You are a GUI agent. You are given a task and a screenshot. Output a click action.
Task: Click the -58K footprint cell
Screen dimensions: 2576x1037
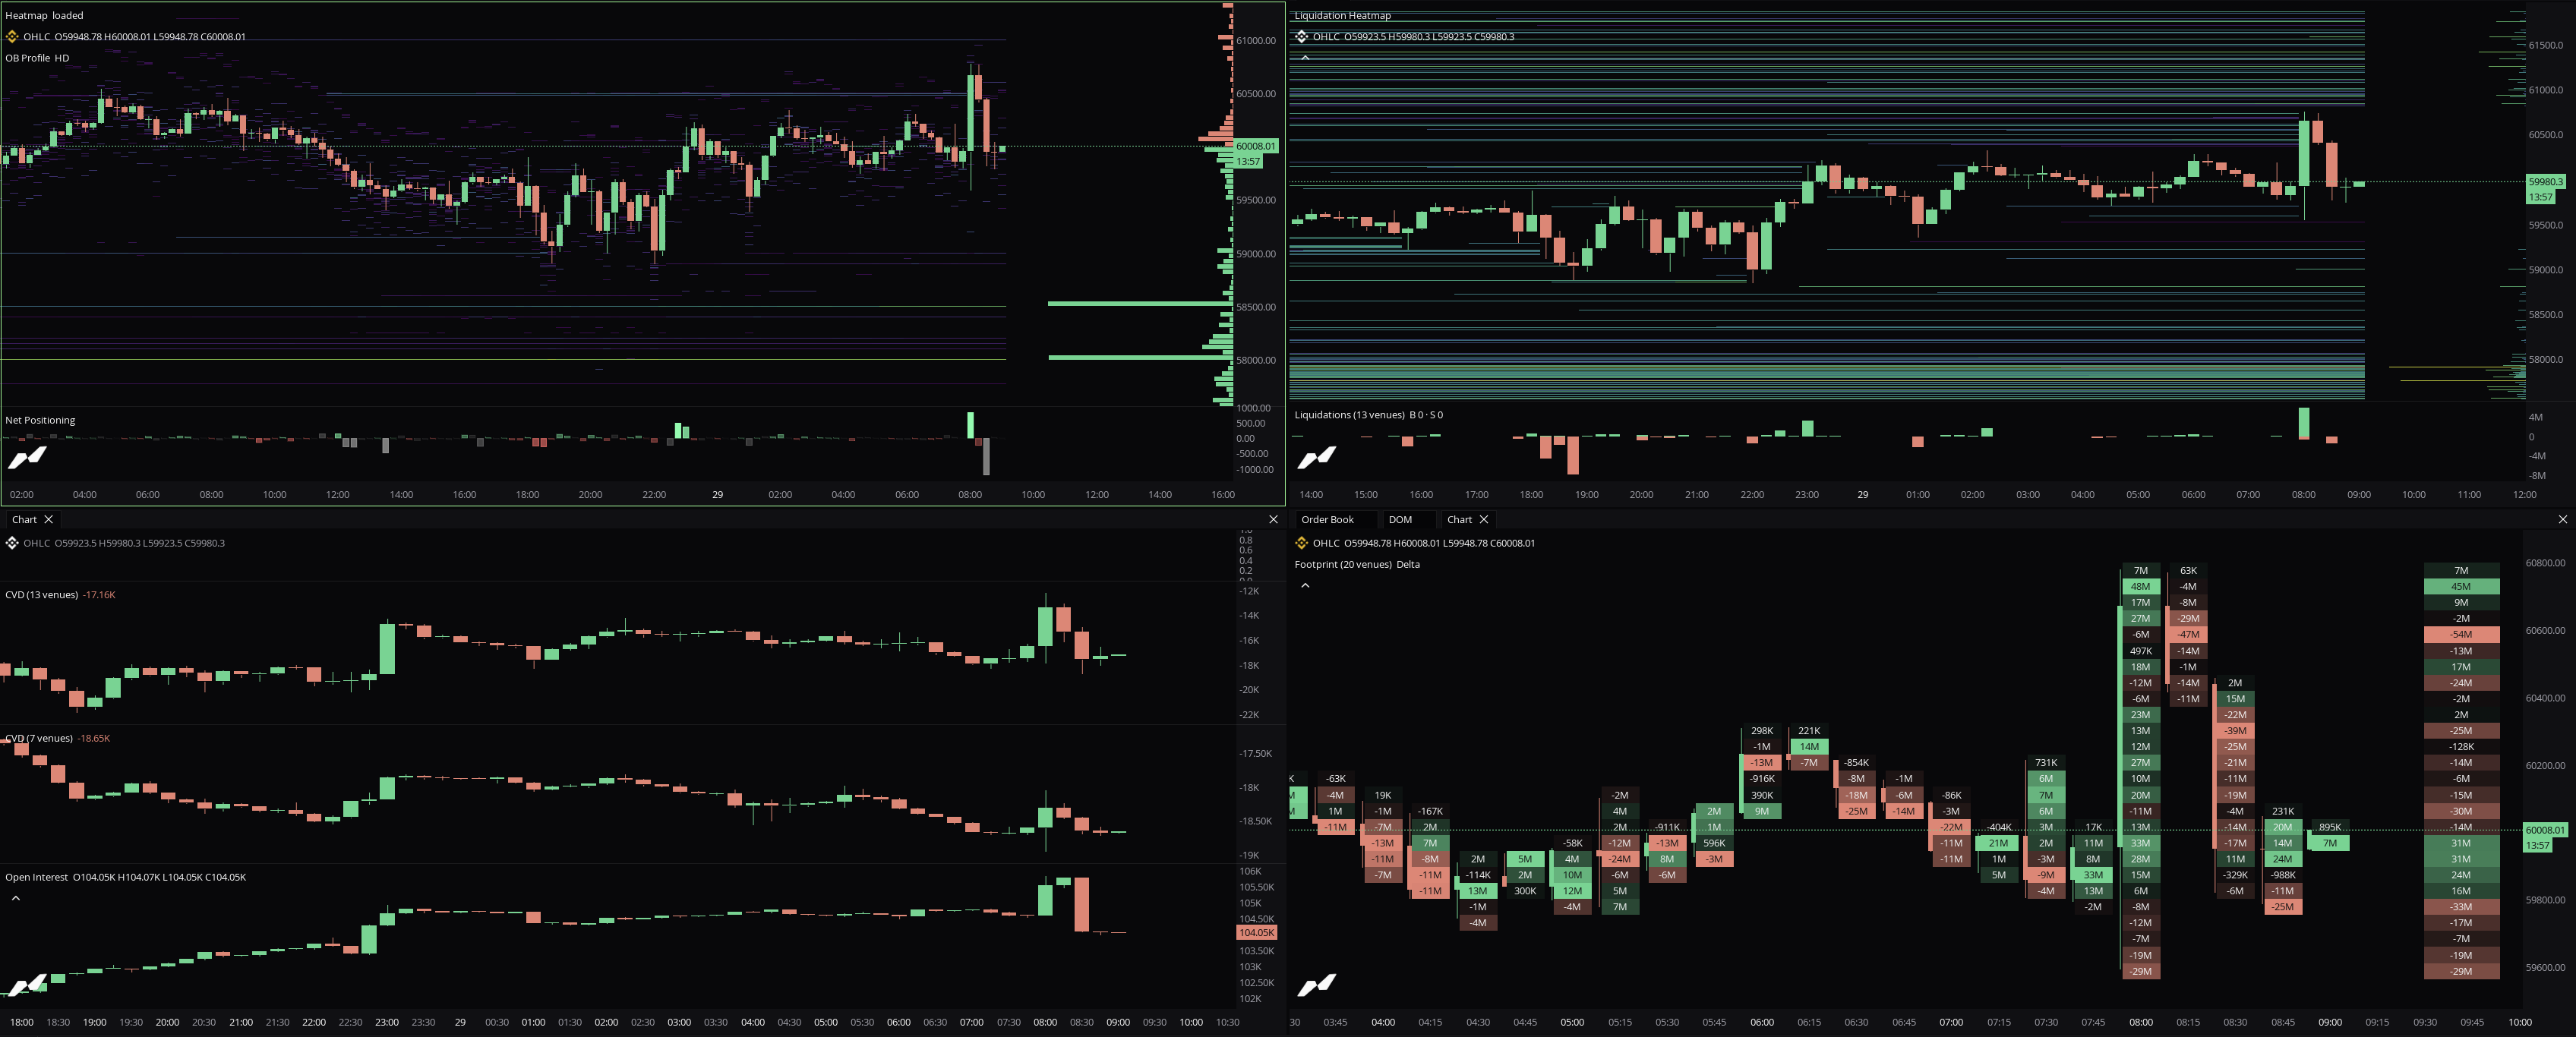1572,843
